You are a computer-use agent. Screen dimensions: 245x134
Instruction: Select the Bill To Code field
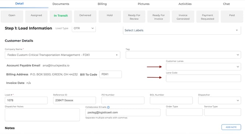(111, 74)
